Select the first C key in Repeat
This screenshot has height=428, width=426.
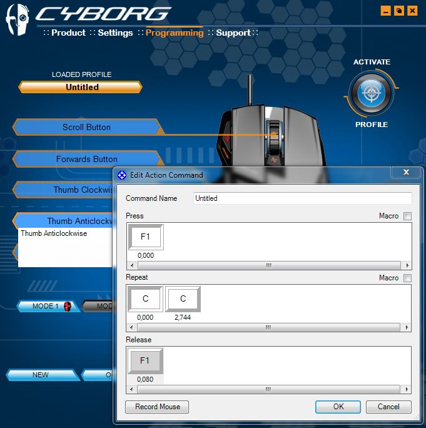pos(145,299)
